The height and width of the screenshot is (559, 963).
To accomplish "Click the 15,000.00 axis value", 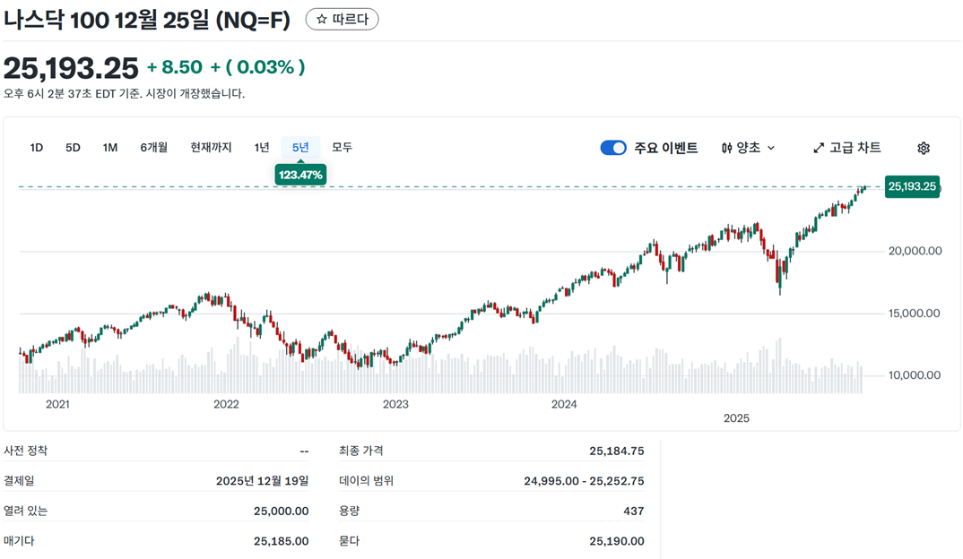I will coord(915,314).
